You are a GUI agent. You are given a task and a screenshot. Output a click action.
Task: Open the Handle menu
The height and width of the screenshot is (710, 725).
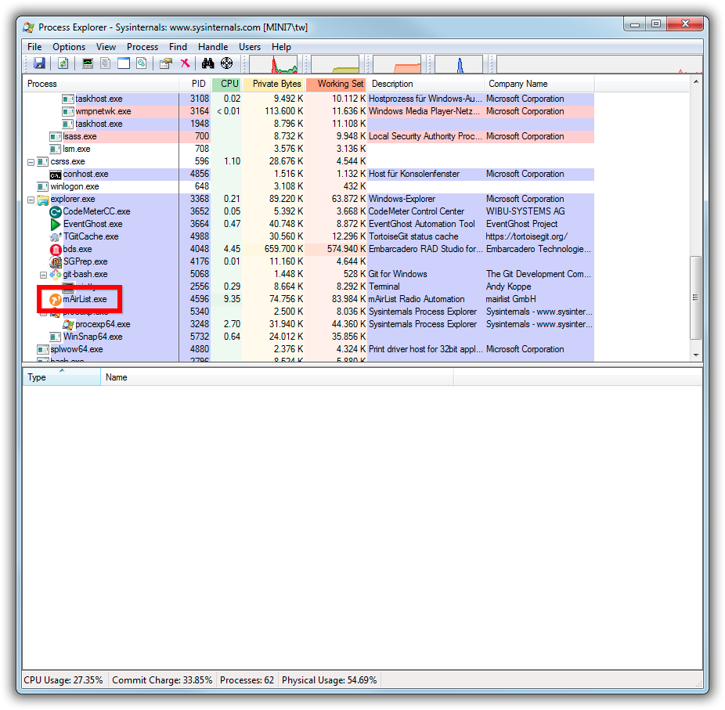coord(213,47)
